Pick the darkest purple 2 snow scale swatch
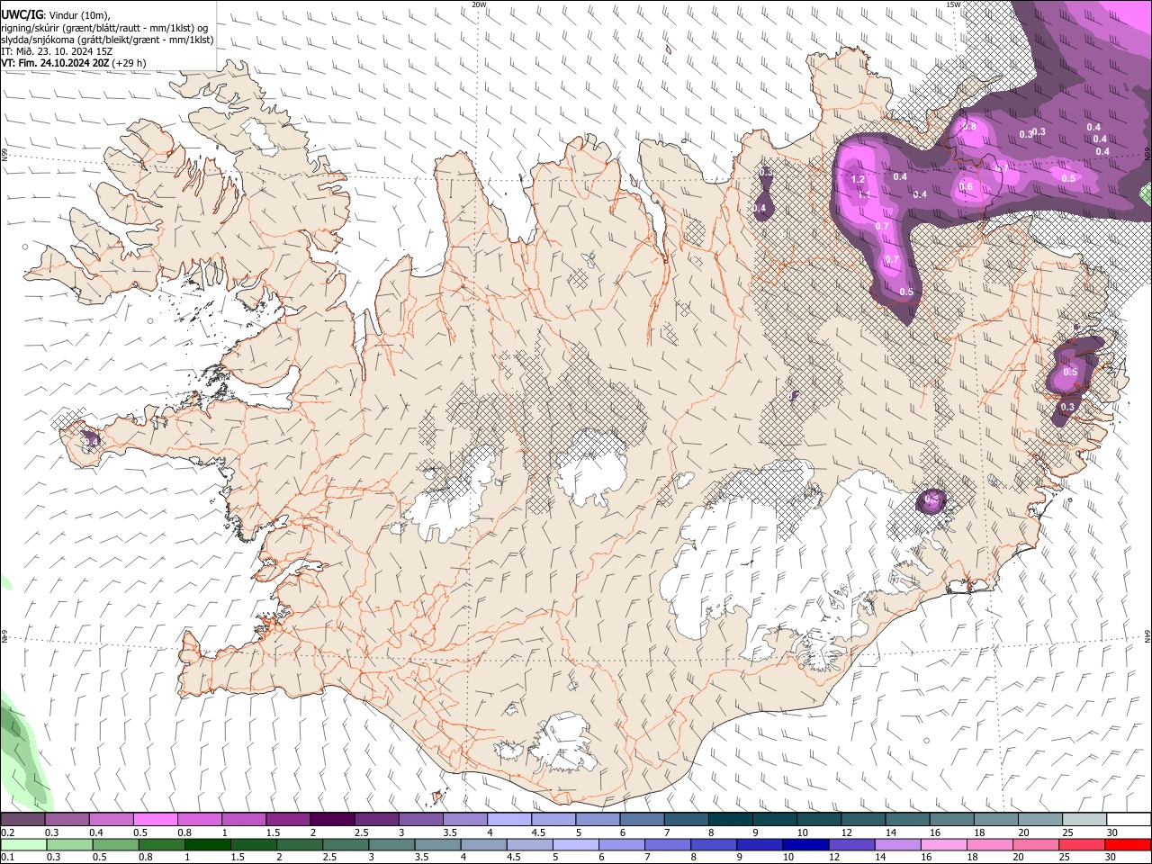 pos(331,819)
